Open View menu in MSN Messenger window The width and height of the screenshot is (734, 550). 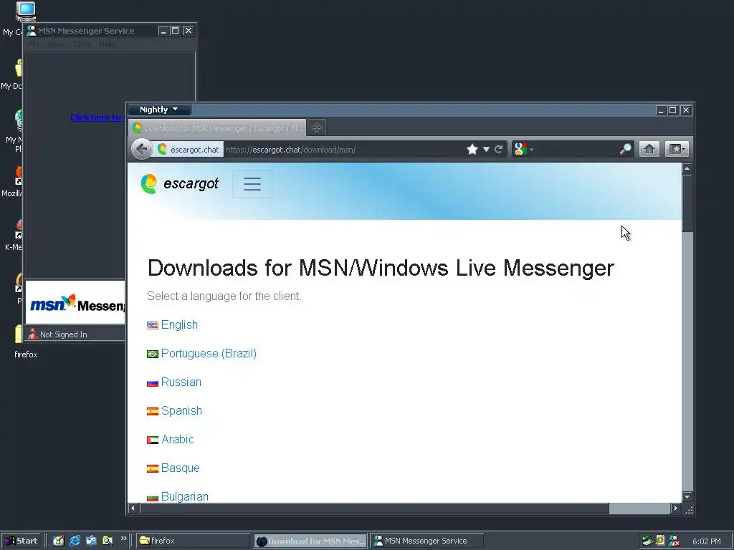[x=56, y=44]
